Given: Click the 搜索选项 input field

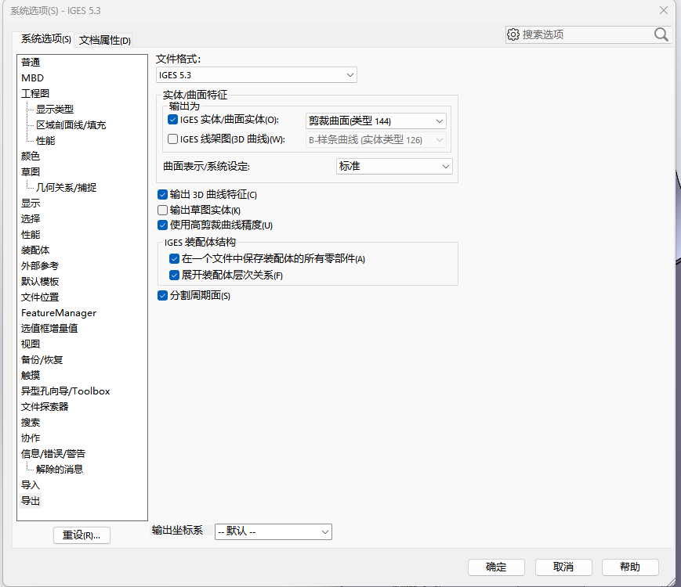Looking at the screenshot, I should pos(586,34).
